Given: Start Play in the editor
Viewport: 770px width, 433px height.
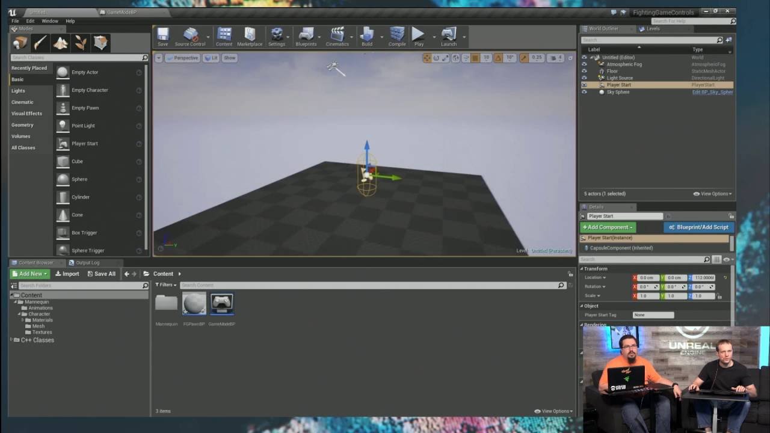Looking at the screenshot, I should pyautogui.click(x=419, y=37).
